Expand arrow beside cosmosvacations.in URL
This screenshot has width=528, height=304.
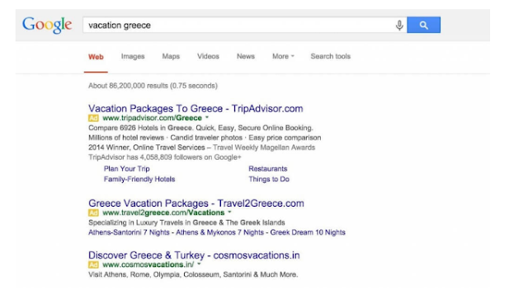[x=199, y=264]
